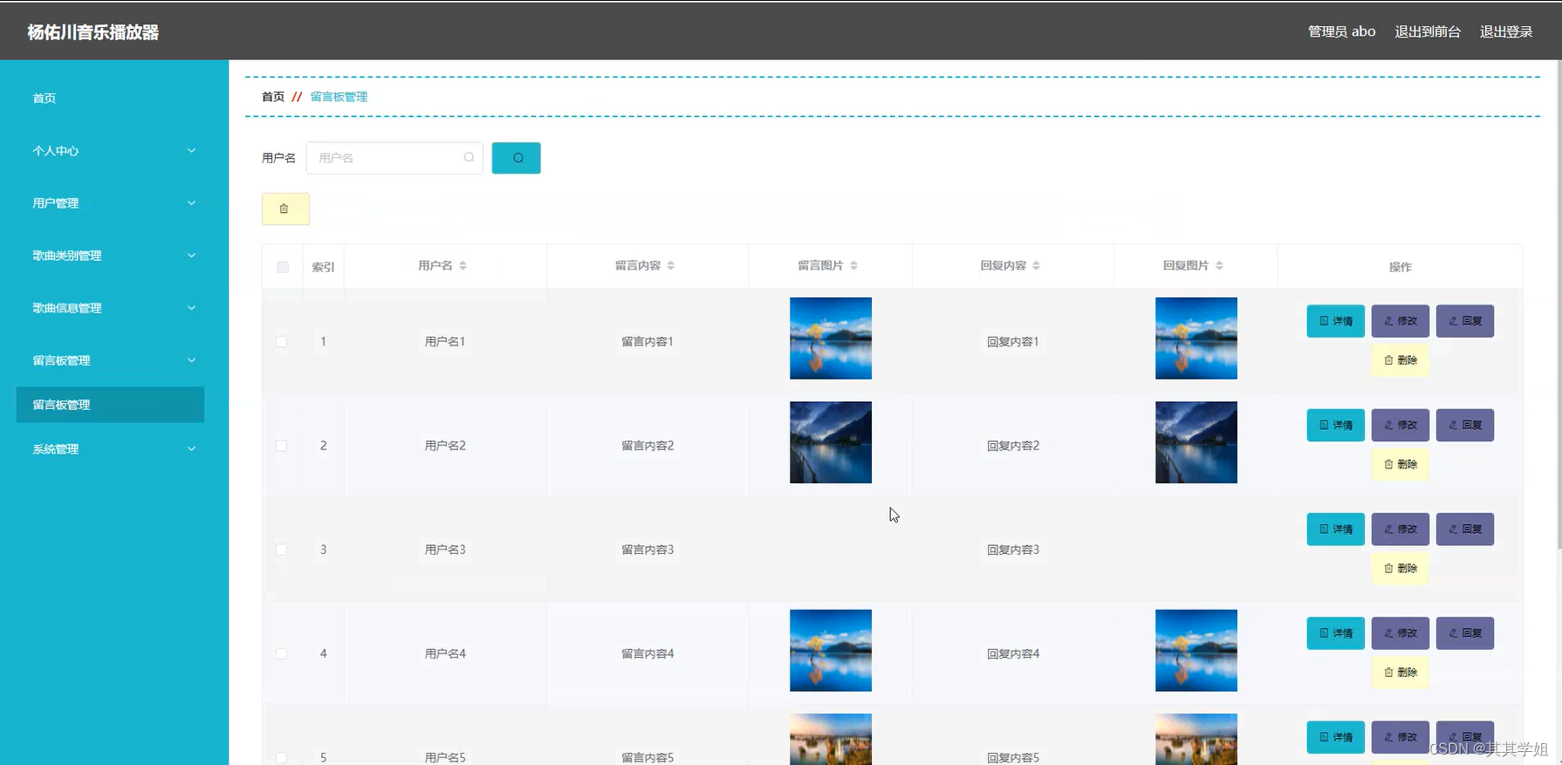Expand the 个人中心 sidebar chevron

(191, 151)
